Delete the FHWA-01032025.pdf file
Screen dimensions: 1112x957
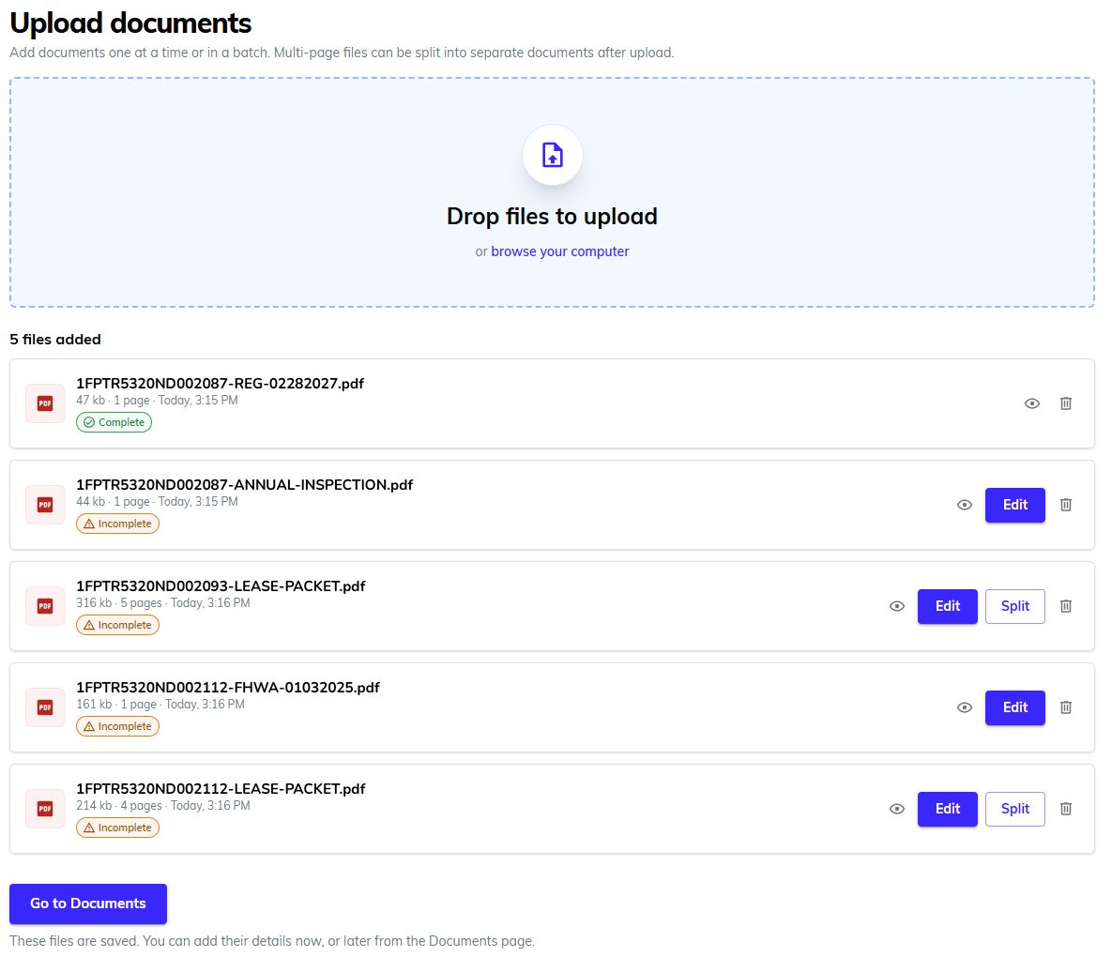[1065, 707]
